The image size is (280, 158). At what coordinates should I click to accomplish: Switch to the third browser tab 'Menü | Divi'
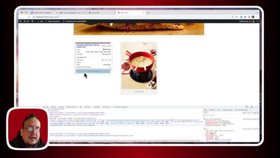coord(102,13)
